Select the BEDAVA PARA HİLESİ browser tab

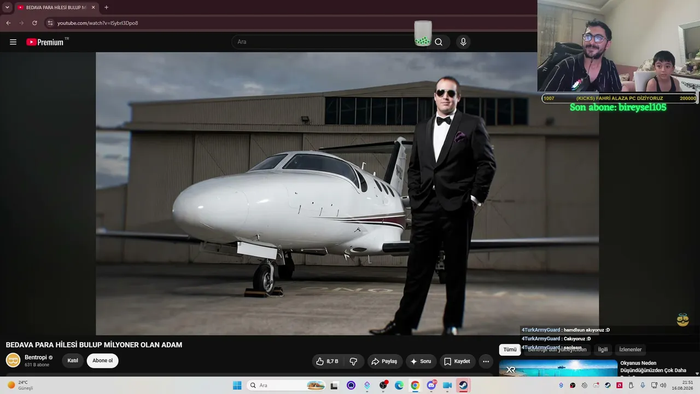point(57,8)
